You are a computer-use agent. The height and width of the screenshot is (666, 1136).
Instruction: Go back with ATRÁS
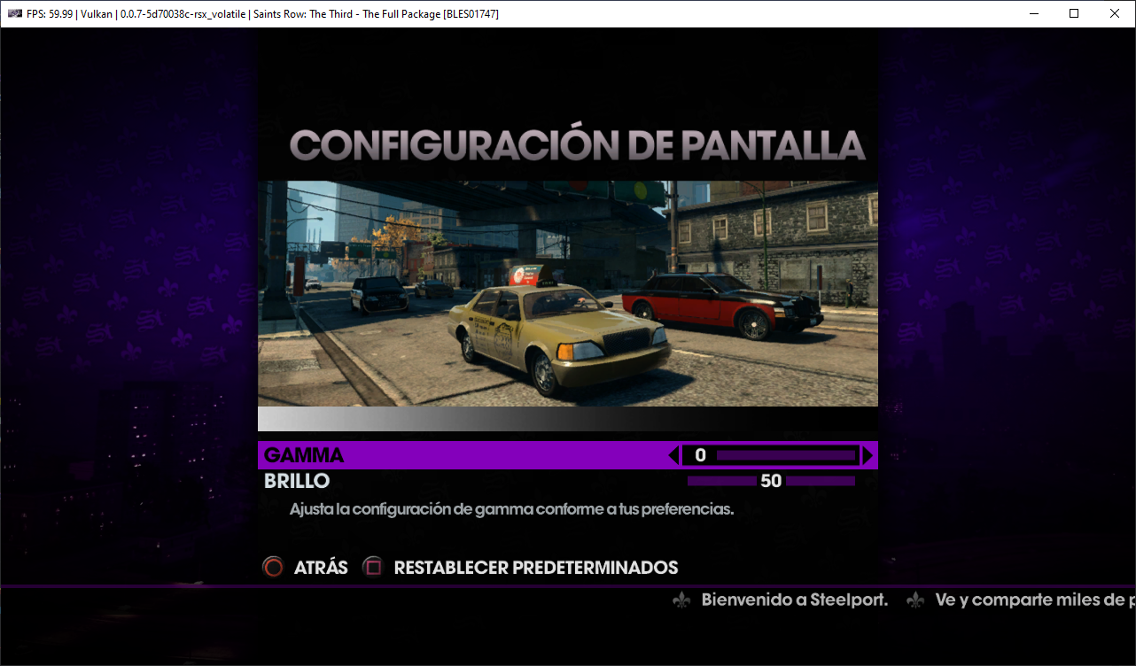tap(321, 568)
